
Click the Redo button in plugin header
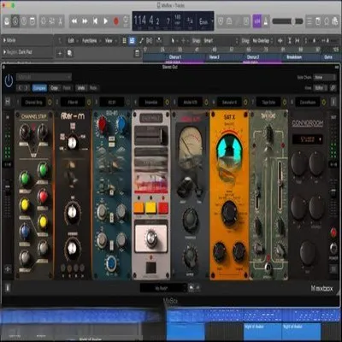93,88
